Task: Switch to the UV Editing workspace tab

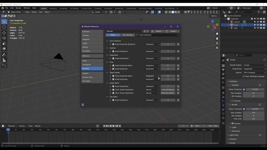Action: pyautogui.click(x=74, y=8)
